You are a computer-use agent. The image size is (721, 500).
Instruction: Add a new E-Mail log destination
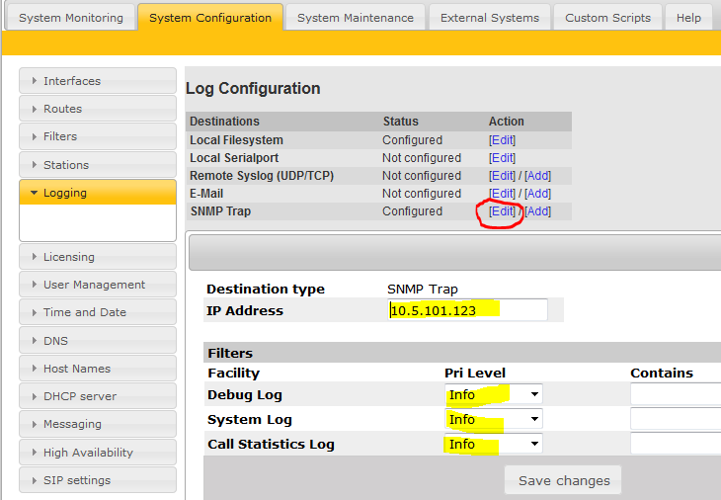click(x=537, y=194)
